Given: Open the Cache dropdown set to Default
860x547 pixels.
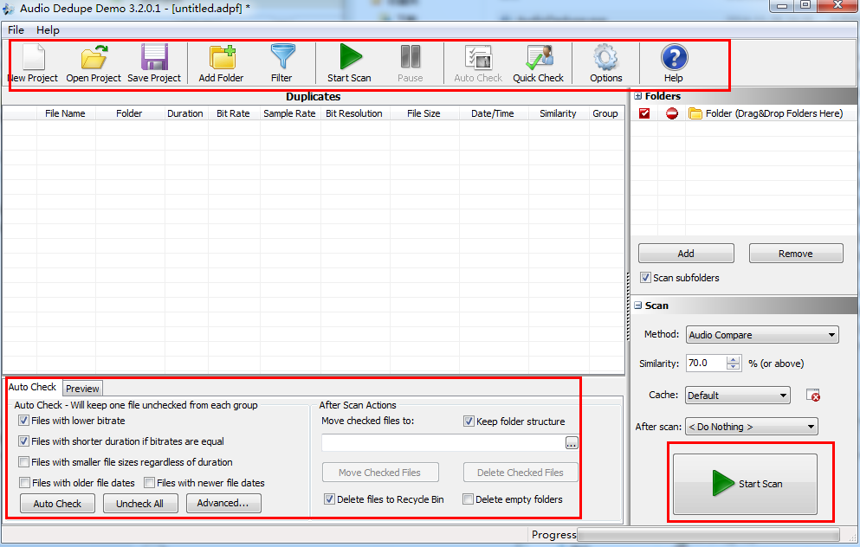Looking at the screenshot, I should [x=738, y=396].
